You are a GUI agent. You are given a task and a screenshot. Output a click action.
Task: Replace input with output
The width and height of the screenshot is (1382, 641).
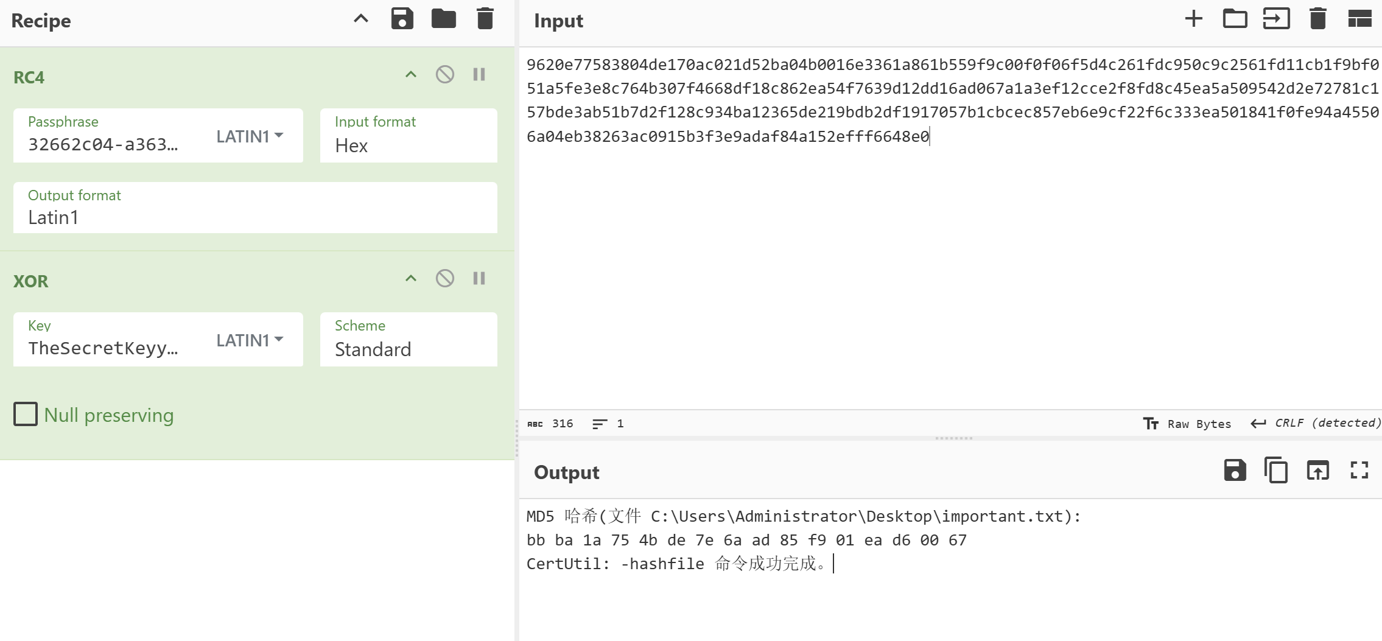pos(1317,471)
